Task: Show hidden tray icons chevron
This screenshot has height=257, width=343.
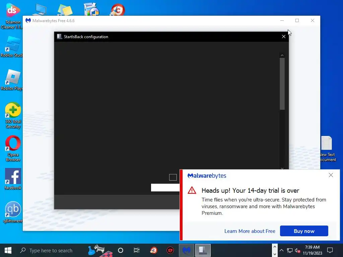Action: click(281, 250)
